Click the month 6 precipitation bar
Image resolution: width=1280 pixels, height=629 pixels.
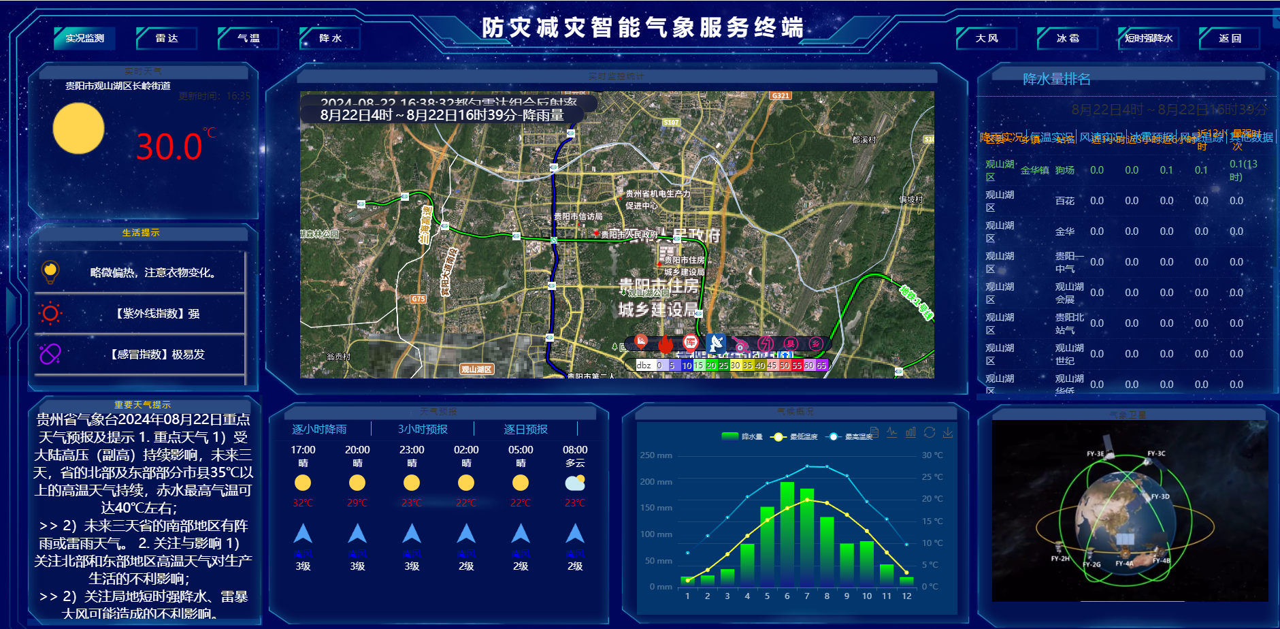[787, 534]
